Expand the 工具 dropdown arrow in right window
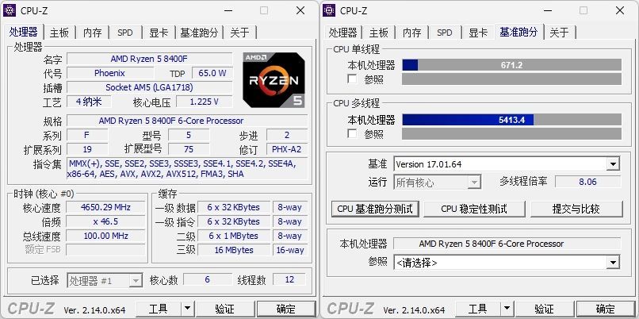639x319 pixels. [507, 309]
